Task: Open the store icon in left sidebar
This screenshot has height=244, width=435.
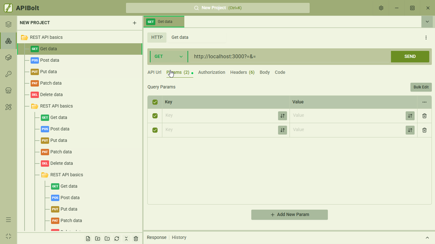Action: pos(9,91)
